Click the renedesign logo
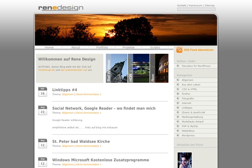This screenshot has width=252, height=168. tap(61, 8)
